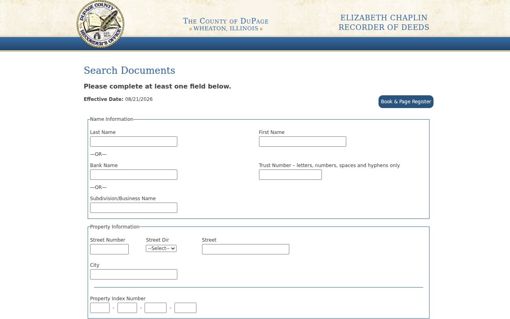Click the 'Please complete at least one field' notice
Screen dimensions: 510x319
pyautogui.click(x=157, y=87)
